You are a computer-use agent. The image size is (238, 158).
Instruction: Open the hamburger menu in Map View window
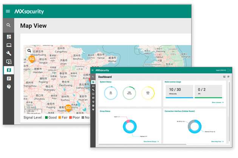(x=8, y=11)
